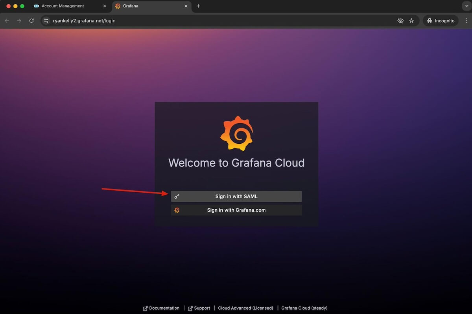Select the Grafana browser tab
472x314 pixels.
(x=151, y=6)
